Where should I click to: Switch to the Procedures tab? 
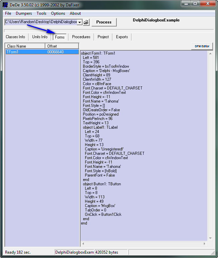81,37
